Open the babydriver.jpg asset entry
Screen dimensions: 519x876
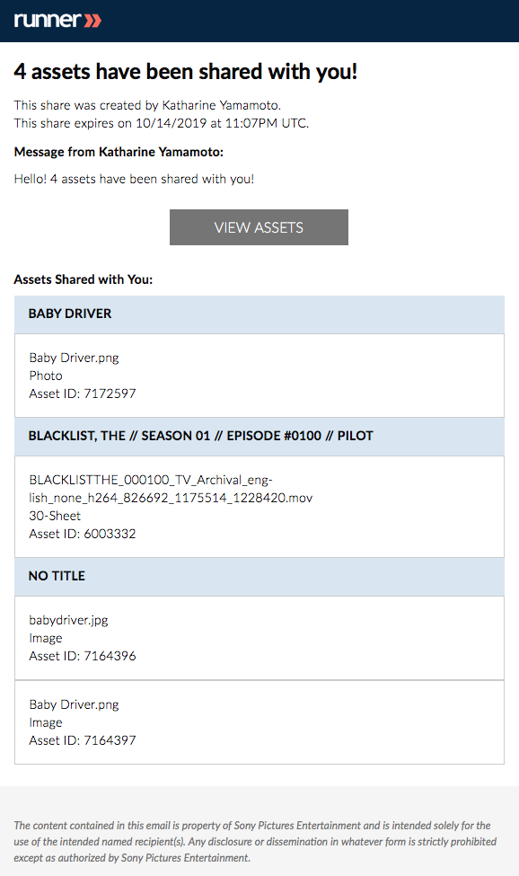[259, 638]
